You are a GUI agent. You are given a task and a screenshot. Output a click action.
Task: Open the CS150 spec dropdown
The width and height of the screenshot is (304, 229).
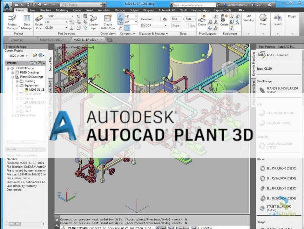coord(66,28)
